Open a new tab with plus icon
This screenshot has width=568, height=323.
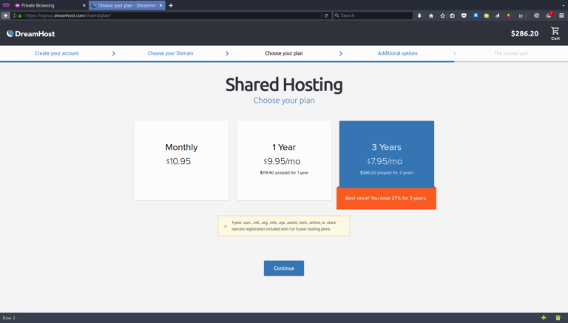click(171, 5)
